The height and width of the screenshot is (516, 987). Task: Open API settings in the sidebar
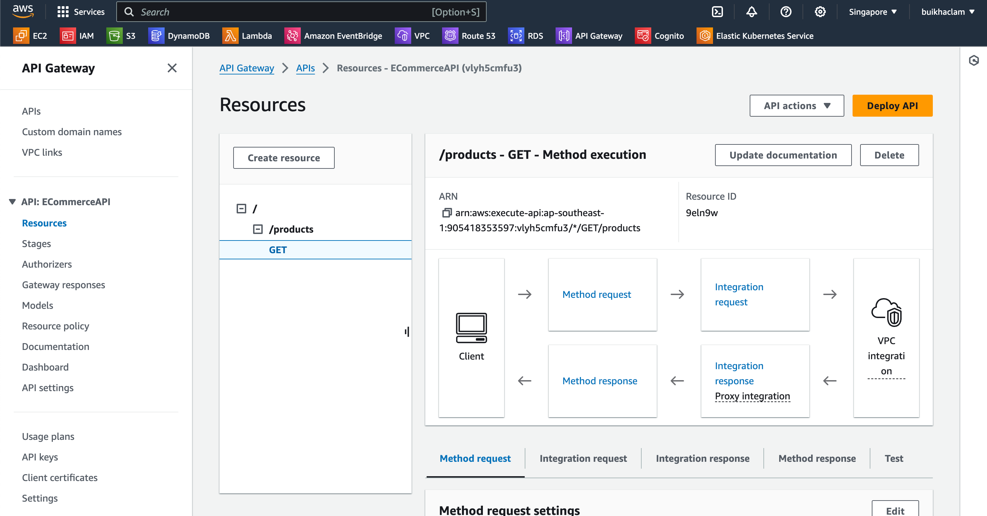click(48, 388)
